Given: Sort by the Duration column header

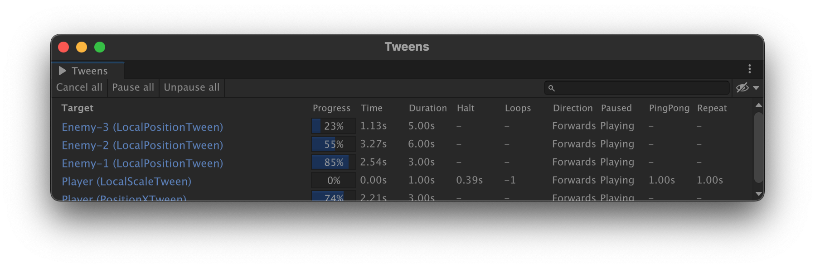Looking at the screenshot, I should tap(427, 108).
